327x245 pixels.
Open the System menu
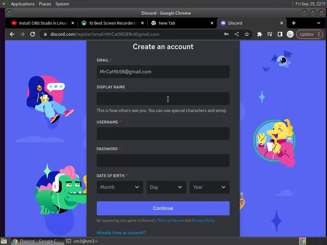pos(62,4)
